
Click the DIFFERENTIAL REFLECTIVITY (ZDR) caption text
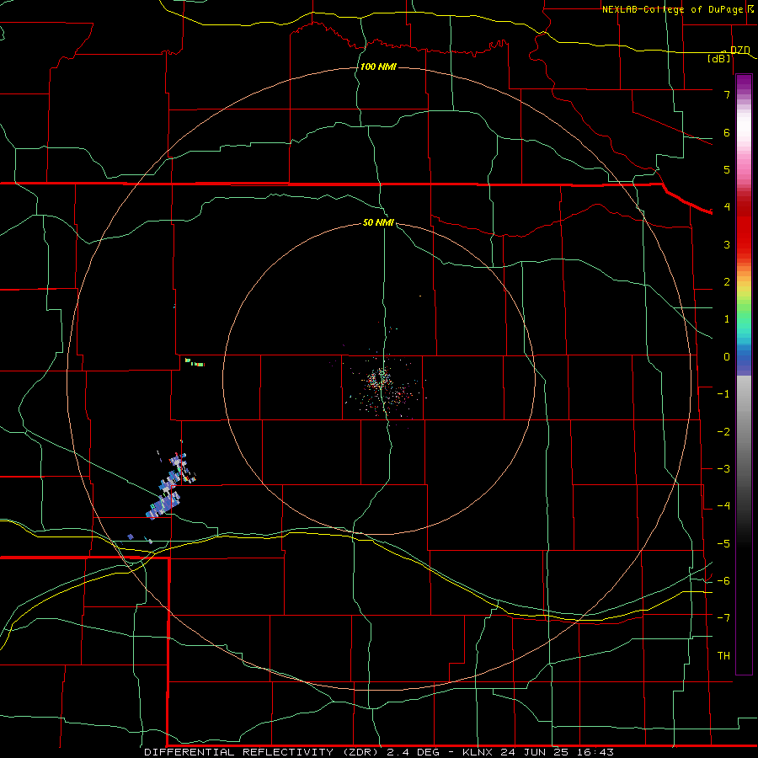click(261, 752)
